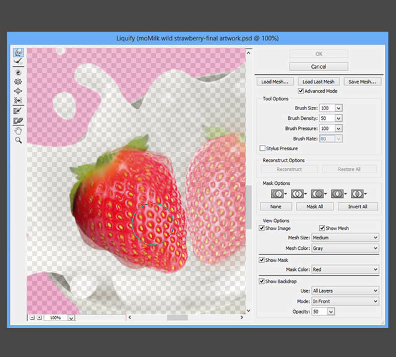Click the Brush Pressure value field
The width and height of the screenshot is (396, 357).
[x=327, y=129]
